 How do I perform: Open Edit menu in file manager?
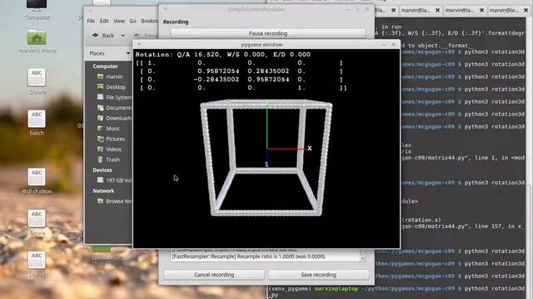[104, 21]
